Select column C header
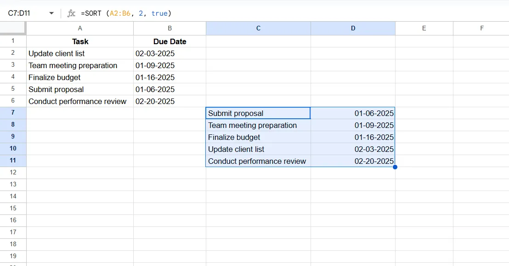This screenshot has height=266, width=509. pyautogui.click(x=258, y=28)
